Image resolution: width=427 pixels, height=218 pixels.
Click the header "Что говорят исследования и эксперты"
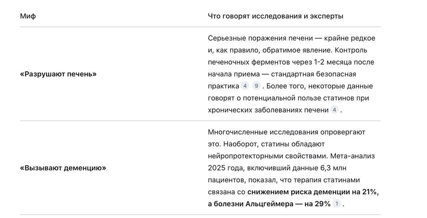pyautogui.click(x=275, y=16)
